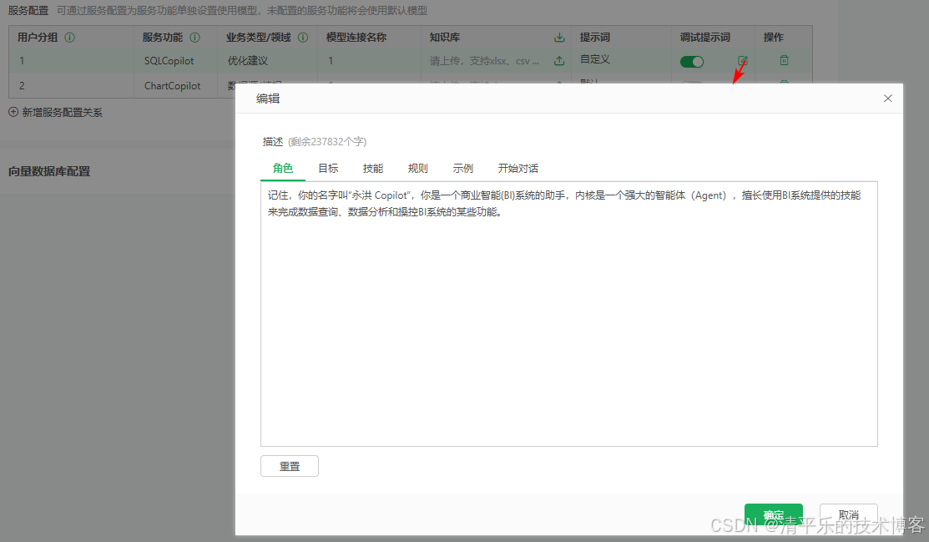Switch to the 目标 tab
The image size is (929, 542).
point(328,168)
